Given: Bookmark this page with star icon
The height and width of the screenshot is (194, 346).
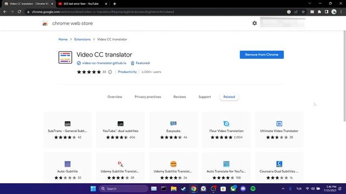Looking at the screenshot, I should tap(303, 12).
